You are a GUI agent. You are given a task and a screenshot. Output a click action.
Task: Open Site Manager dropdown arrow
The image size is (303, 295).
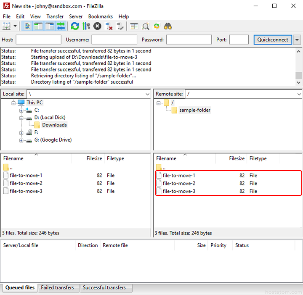click(16, 26)
